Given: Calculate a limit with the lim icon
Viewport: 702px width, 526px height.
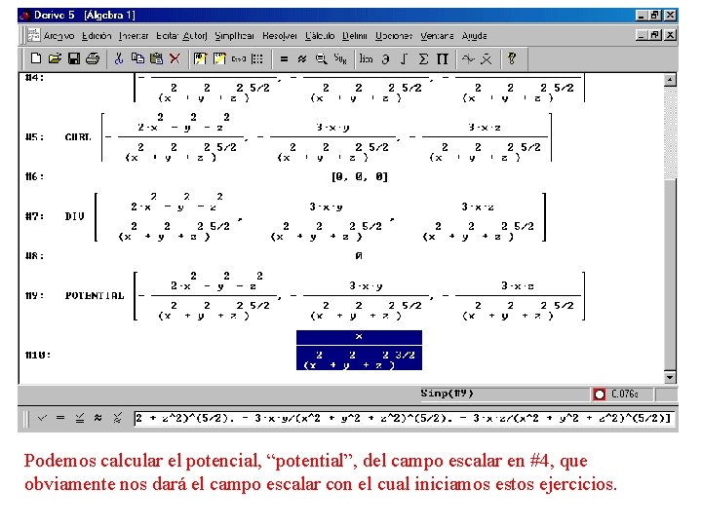Looking at the screenshot, I should (366, 58).
